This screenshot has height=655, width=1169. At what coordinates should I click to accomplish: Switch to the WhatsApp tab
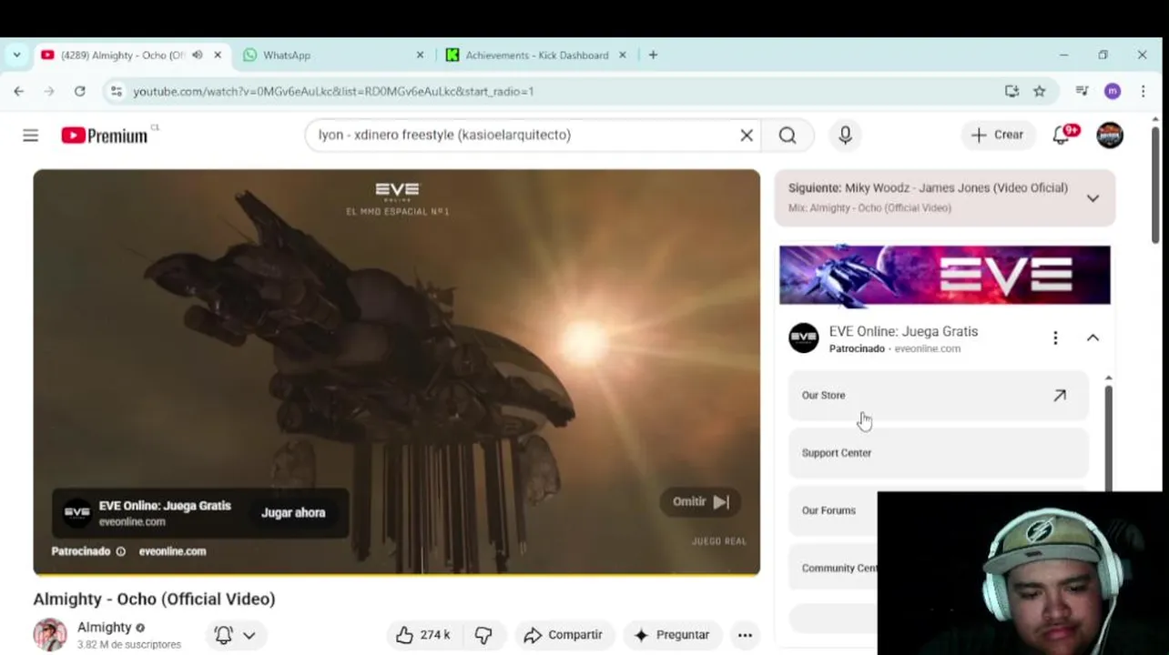coord(332,55)
